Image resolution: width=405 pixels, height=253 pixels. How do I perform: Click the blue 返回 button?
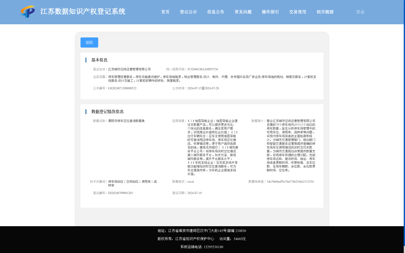coord(89,43)
